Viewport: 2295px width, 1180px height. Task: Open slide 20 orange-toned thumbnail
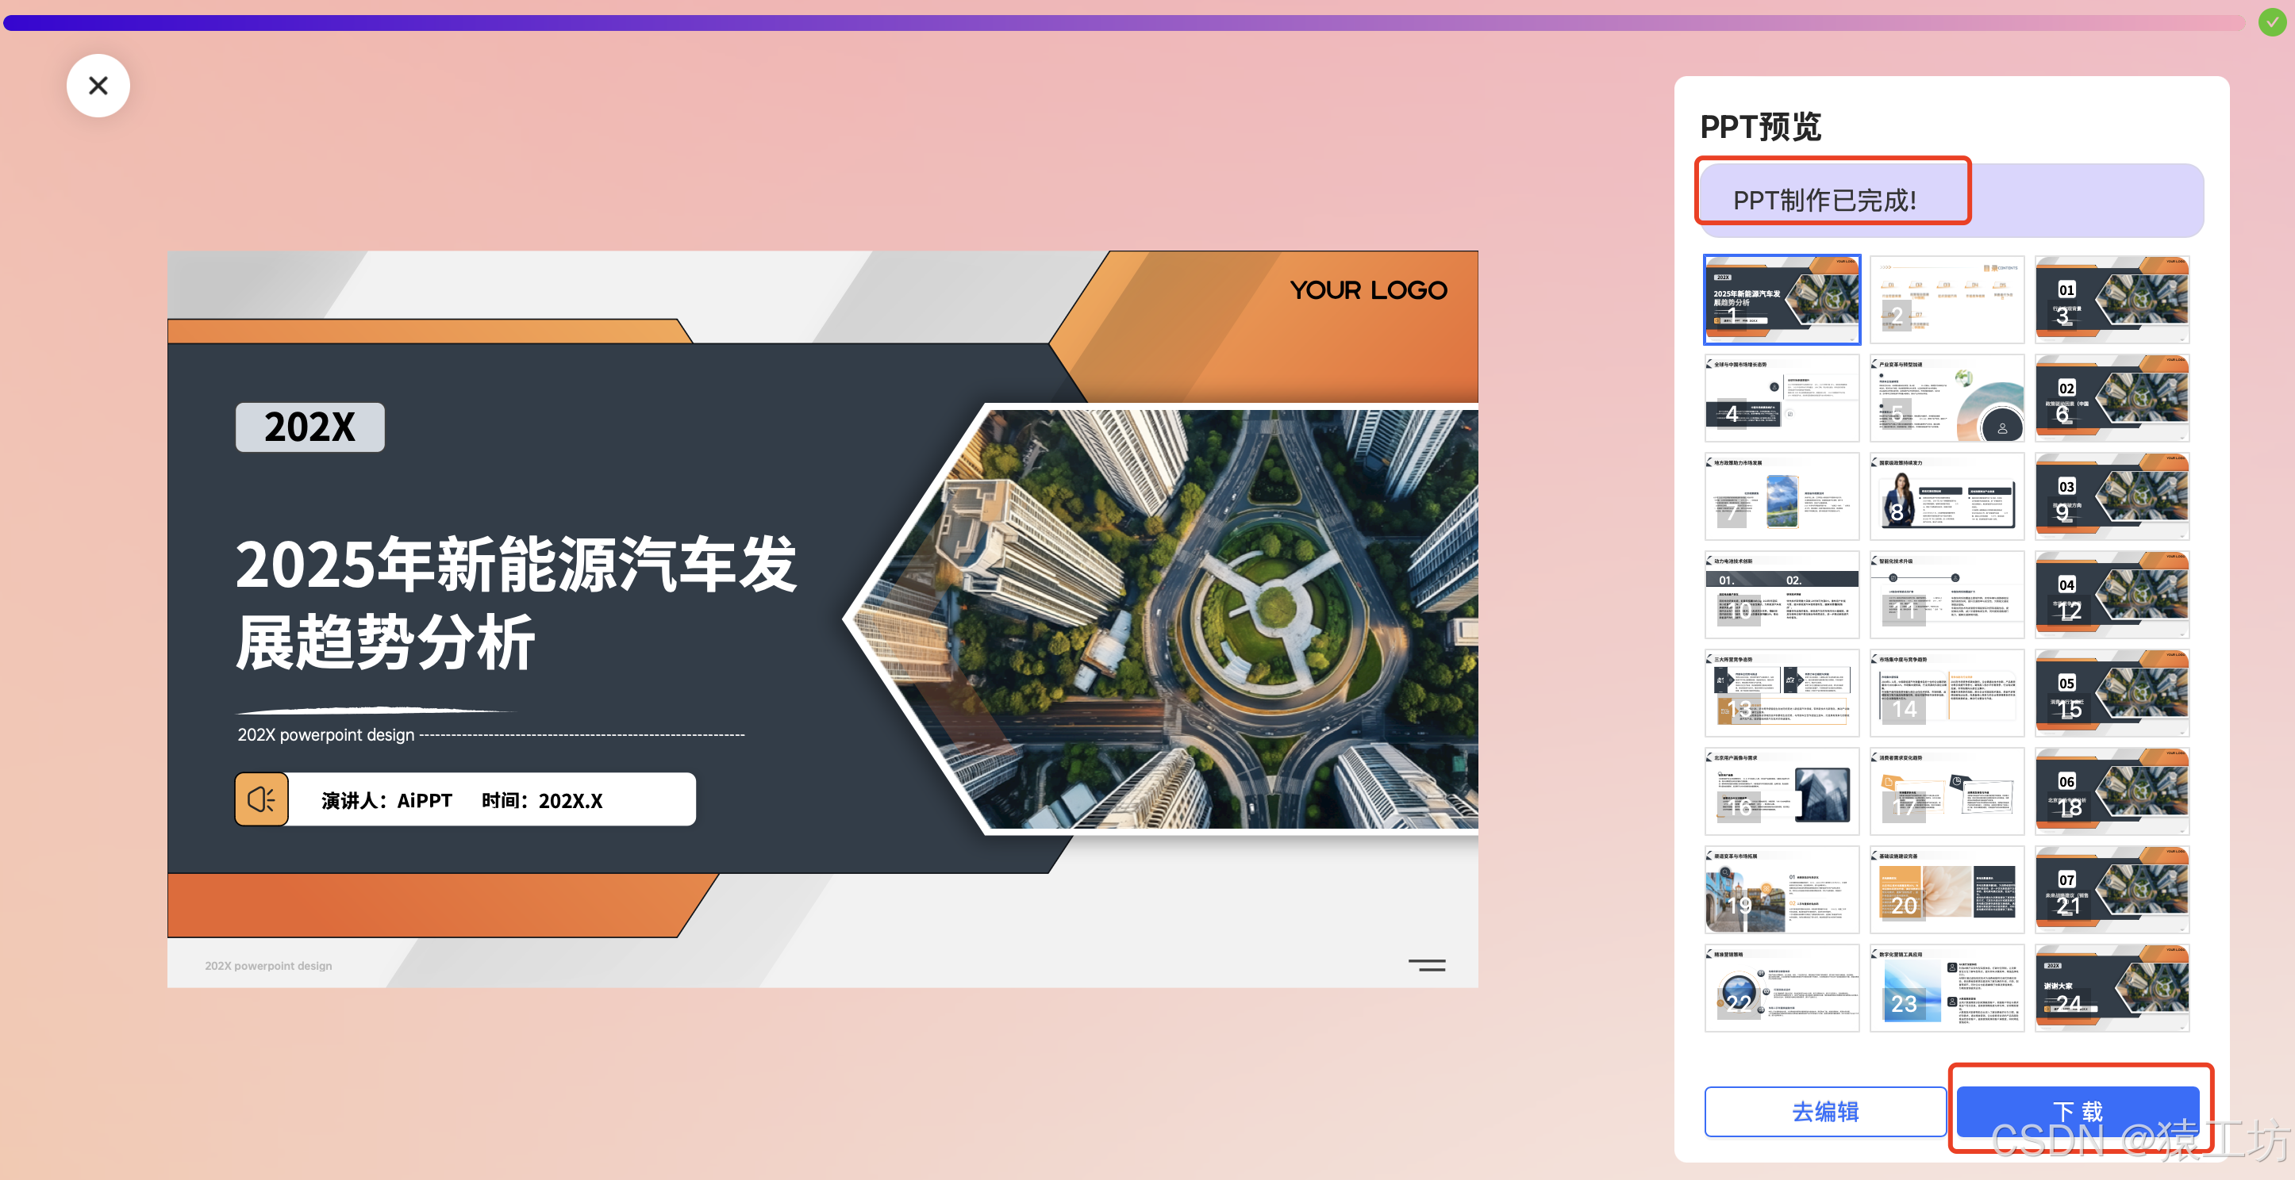tap(1947, 889)
